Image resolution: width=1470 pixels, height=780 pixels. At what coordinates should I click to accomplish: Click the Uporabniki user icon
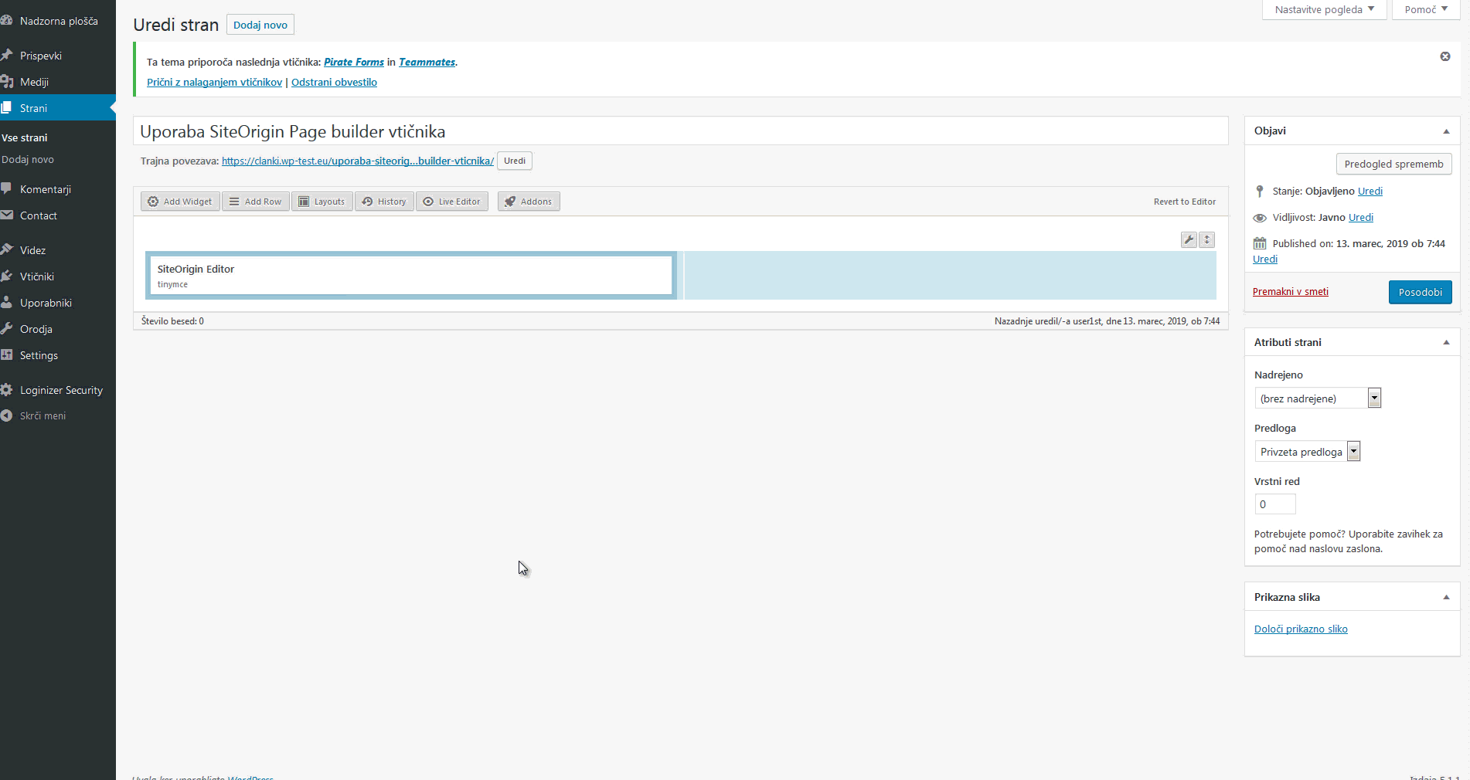(6, 303)
